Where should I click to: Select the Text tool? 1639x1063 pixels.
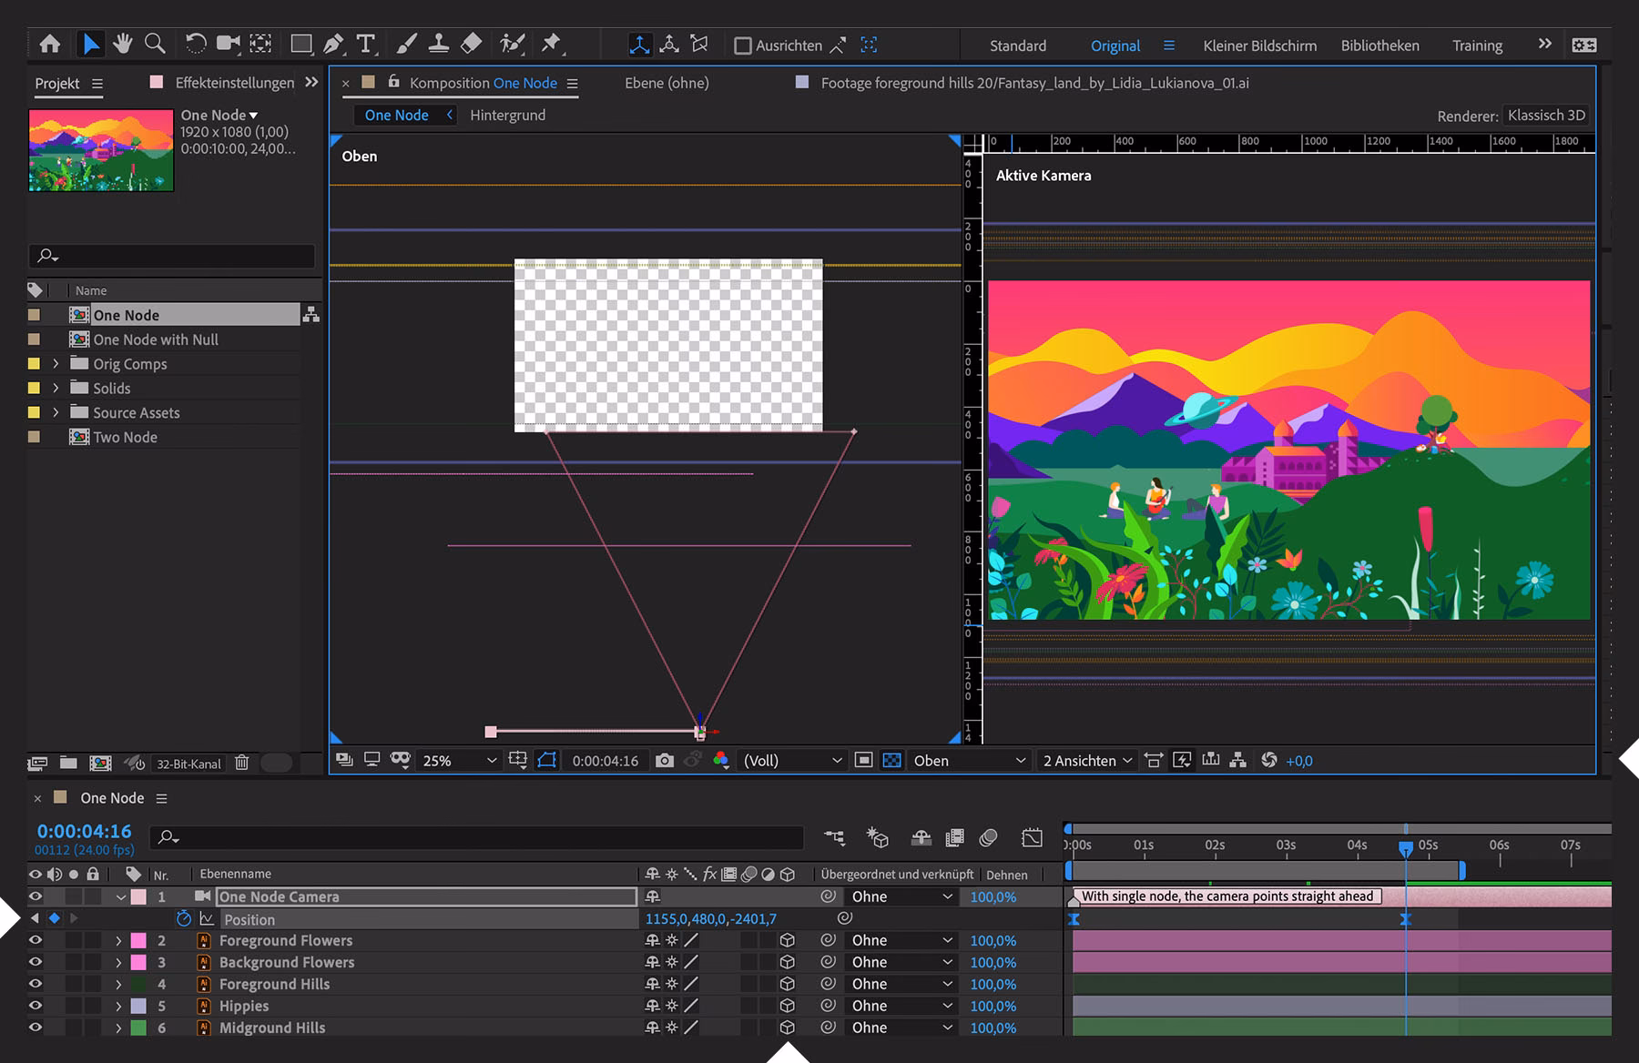click(365, 43)
